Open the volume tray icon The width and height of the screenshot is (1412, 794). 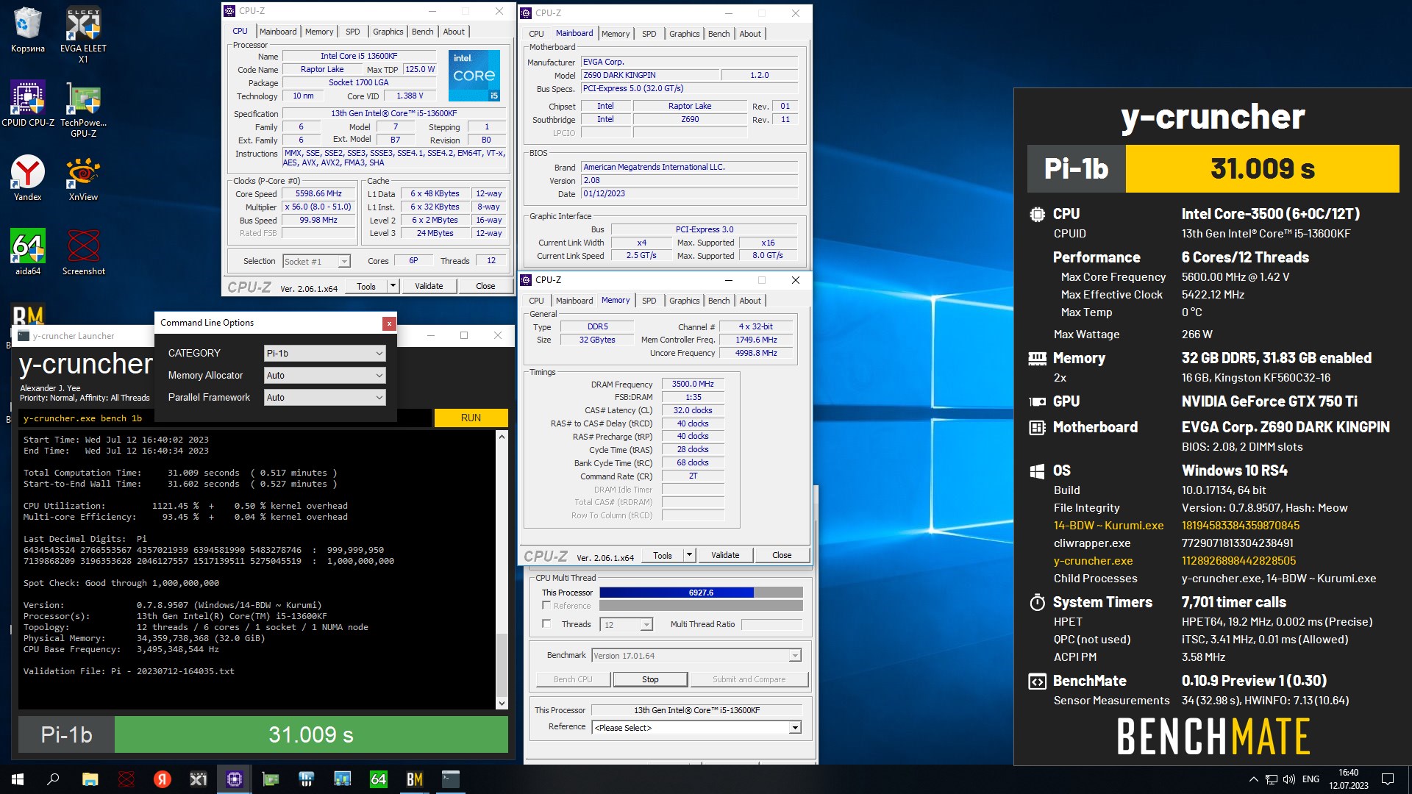pyautogui.click(x=1289, y=779)
